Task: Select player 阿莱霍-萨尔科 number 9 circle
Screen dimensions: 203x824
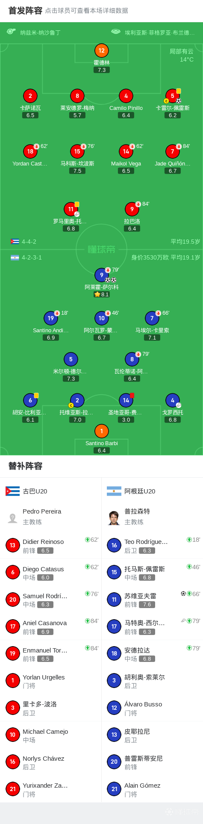Action: click(102, 275)
